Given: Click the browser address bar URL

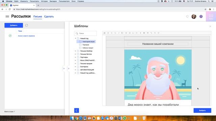Looking at the screenshot, I should [x=38, y=9].
